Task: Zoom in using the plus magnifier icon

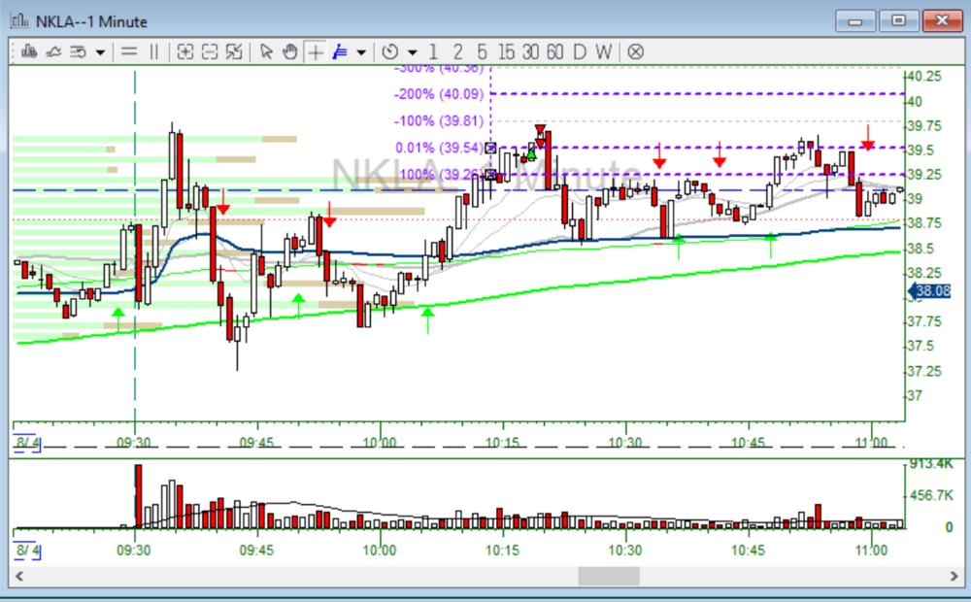Action: point(185,51)
